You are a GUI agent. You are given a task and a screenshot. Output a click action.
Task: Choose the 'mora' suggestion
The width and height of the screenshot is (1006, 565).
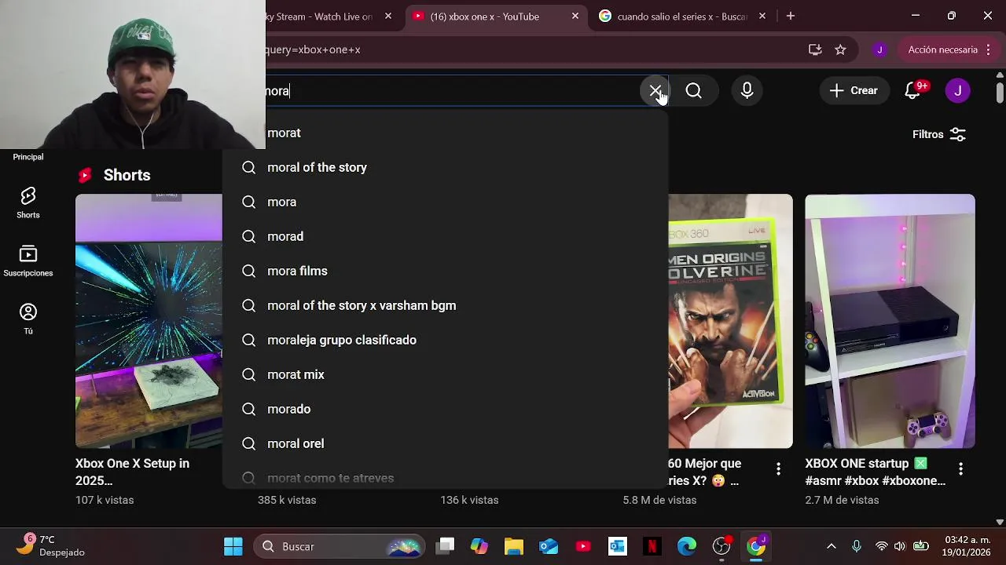pyautogui.click(x=446, y=202)
